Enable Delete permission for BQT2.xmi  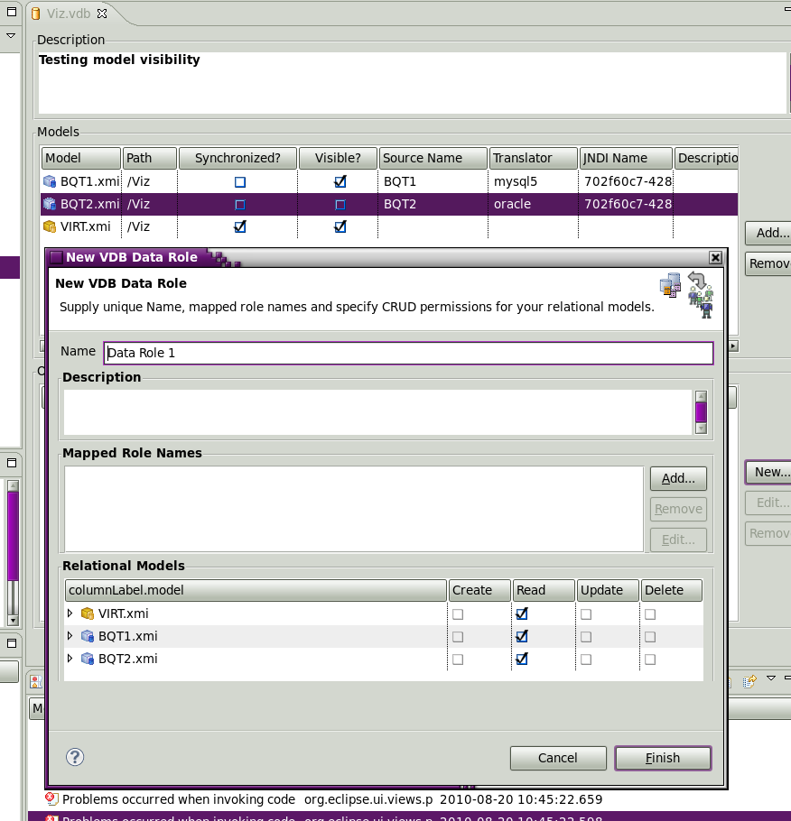650,660
